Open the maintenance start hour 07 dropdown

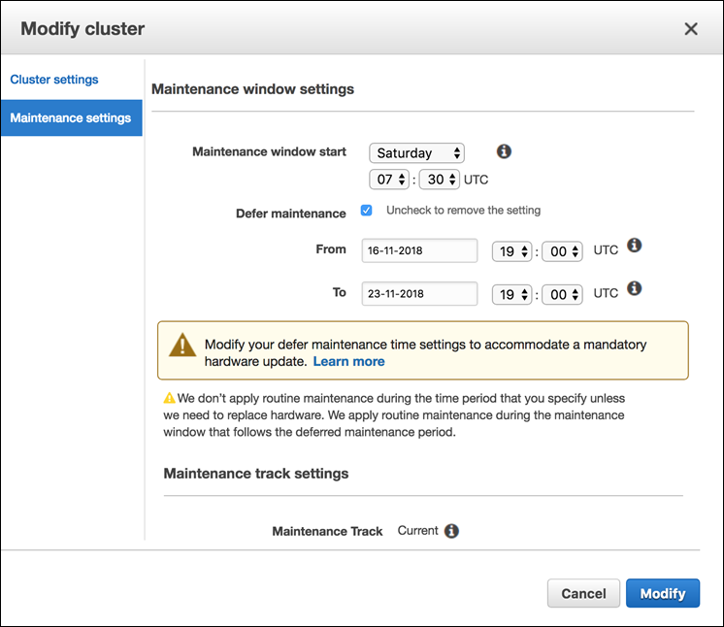[388, 180]
